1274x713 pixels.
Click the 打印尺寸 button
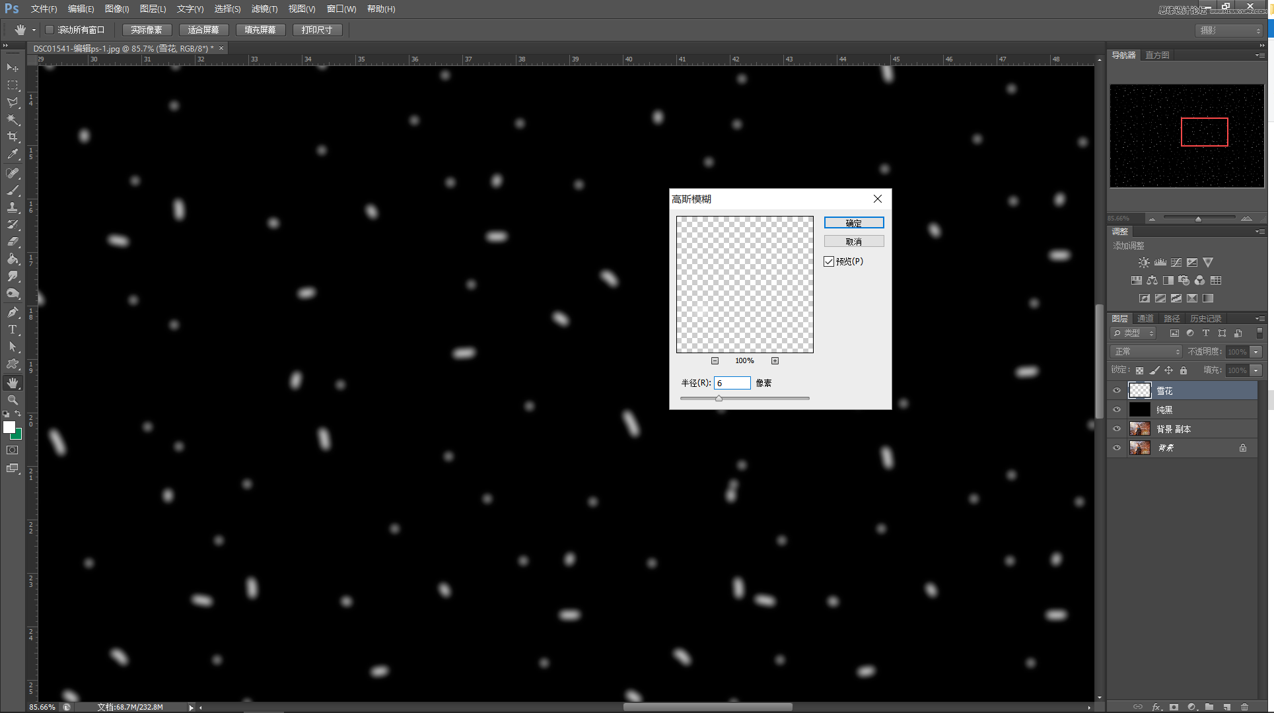[317, 30]
